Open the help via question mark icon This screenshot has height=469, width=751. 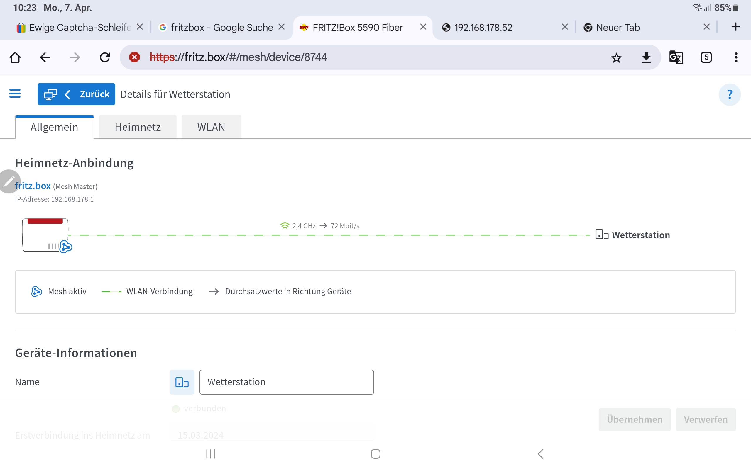[729, 94]
